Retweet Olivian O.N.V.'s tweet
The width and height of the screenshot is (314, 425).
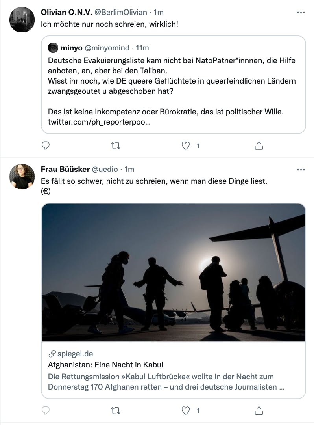(x=115, y=146)
